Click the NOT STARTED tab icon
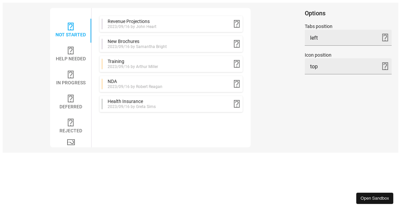 click(71, 26)
